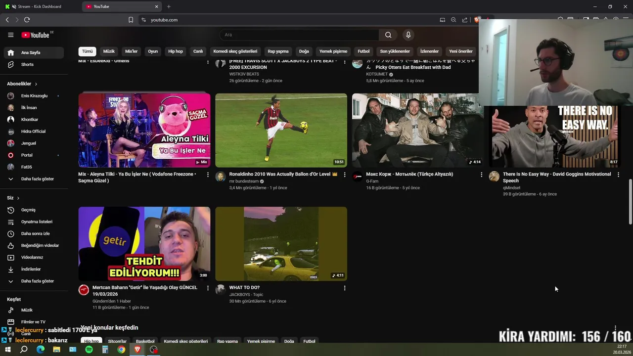Open Hidra Official subscription channel
This screenshot has height=356, width=633.
[x=34, y=132]
